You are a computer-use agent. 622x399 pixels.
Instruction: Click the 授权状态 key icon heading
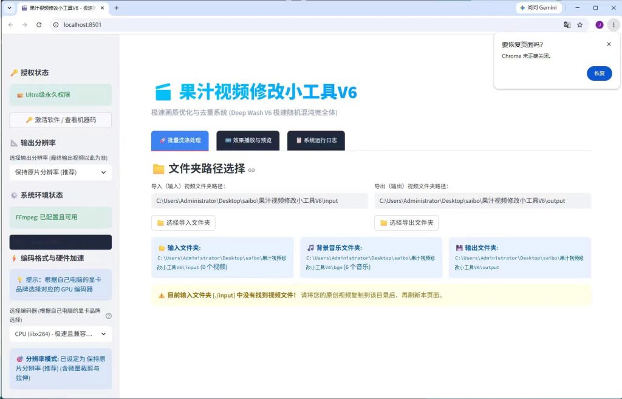[x=14, y=73]
